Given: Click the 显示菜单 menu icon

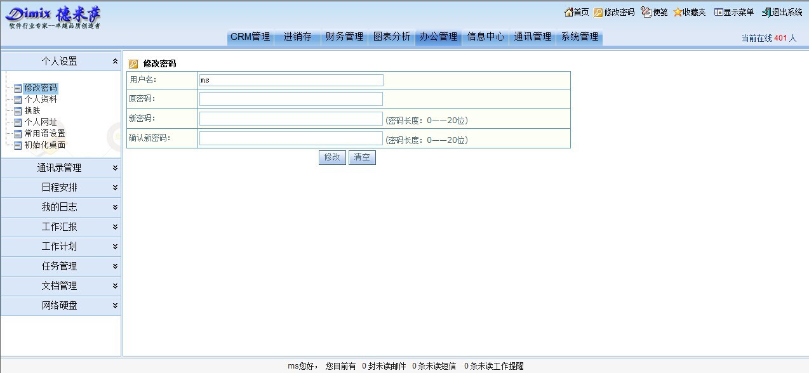Looking at the screenshot, I should pyautogui.click(x=718, y=12).
